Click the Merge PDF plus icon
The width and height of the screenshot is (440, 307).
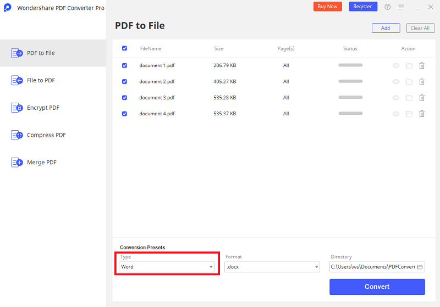17,163
